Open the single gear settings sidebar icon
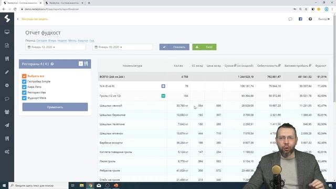Image resolution: width=336 pixels, height=189 pixels. 7,85
